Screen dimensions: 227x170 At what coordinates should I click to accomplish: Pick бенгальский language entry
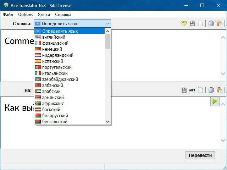coord(70,122)
